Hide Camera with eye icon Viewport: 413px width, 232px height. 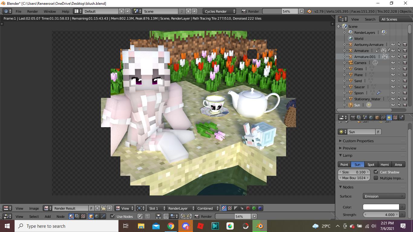(393, 63)
